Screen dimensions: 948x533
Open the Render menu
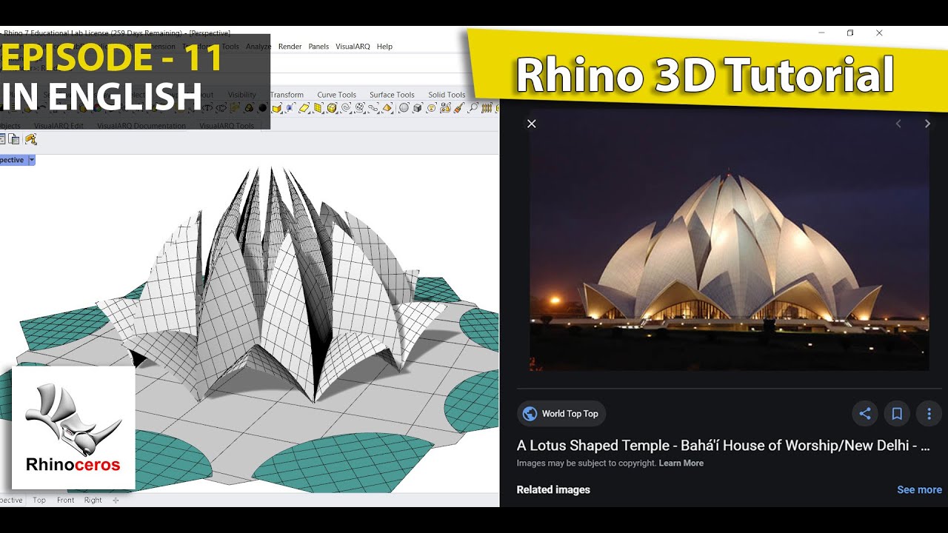coord(290,47)
